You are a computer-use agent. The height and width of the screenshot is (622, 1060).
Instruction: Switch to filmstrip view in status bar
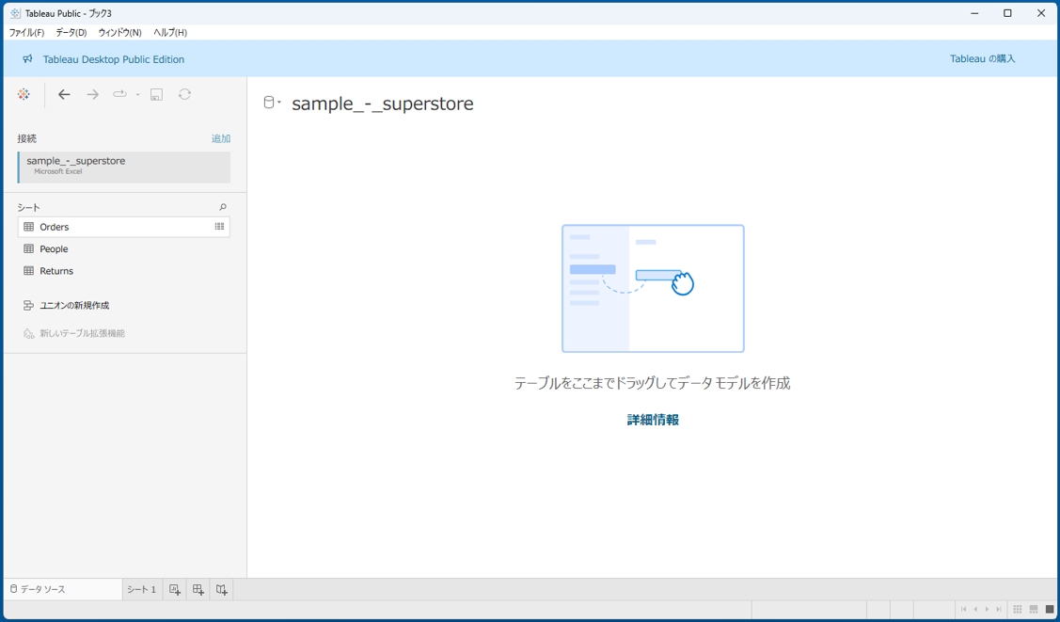pos(1033,610)
